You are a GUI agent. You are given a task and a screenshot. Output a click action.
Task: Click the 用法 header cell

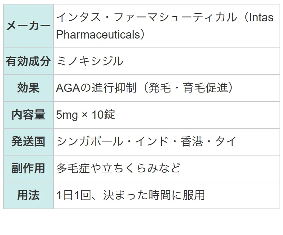coord(29,195)
